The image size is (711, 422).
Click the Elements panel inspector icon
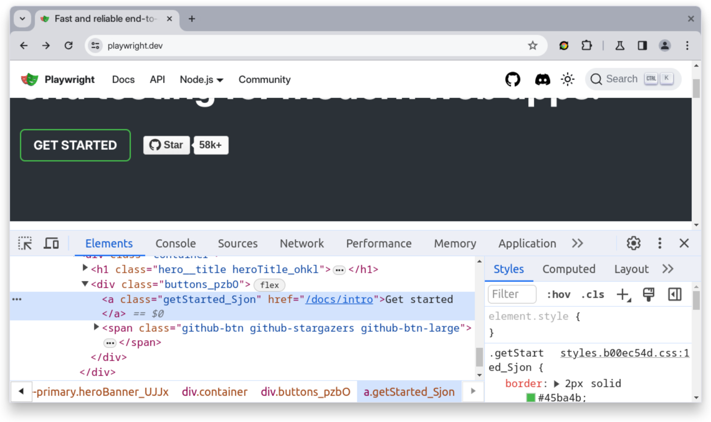(x=25, y=243)
